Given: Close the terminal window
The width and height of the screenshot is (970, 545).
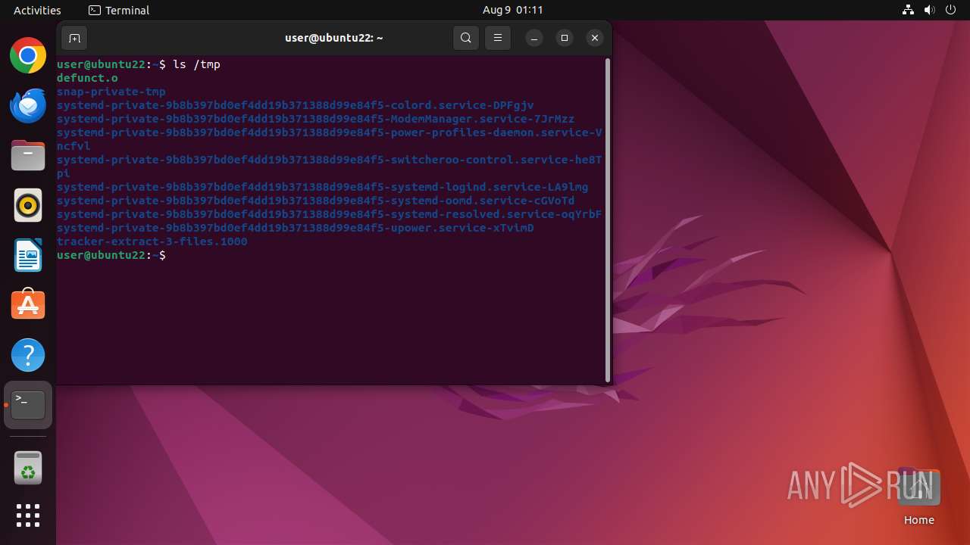Looking at the screenshot, I should pyautogui.click(x=595, y=38).
